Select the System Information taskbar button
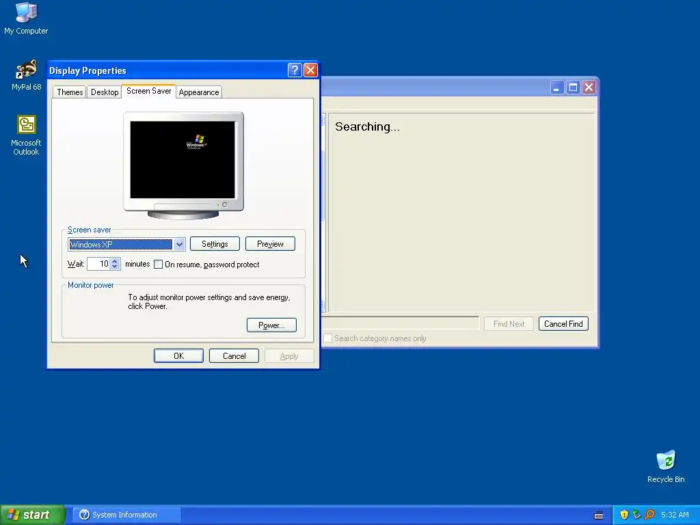The height and width of the screenshot is (525, 700). [x=127, y=515]
